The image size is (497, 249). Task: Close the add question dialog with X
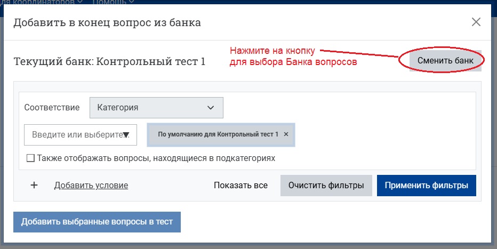pos(476,22)
